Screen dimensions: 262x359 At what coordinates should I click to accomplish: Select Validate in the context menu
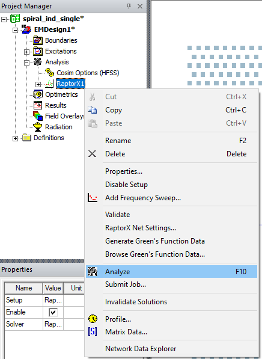pos(172,215)
